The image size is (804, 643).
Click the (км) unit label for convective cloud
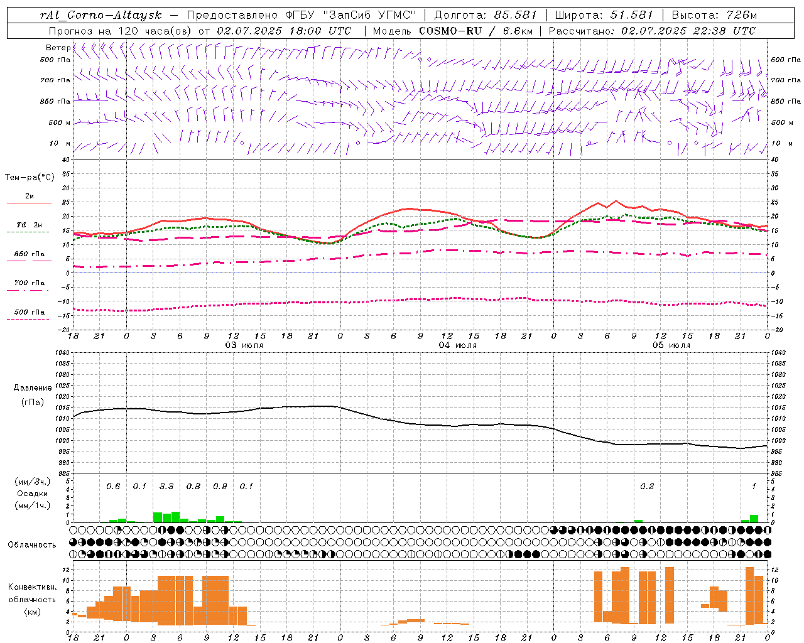[x=33, y=612]
